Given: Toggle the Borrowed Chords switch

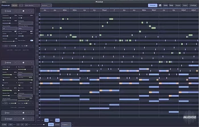Looking at the screenshot, I should tap(16, 31).
